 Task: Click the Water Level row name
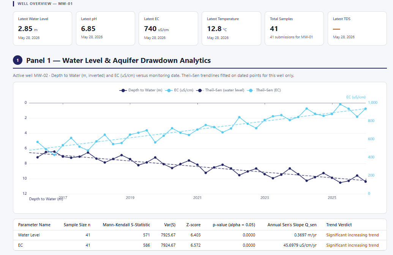coord(29,235)
